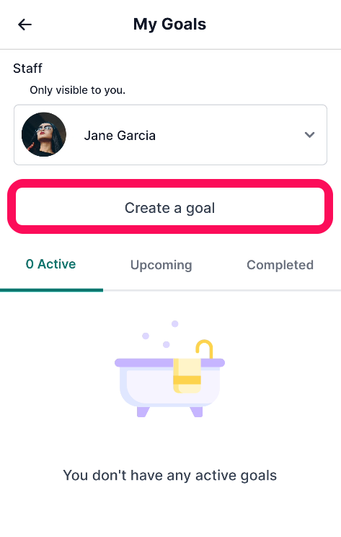Open the Completed goals tab
The width and height of the screenshot is (341, 537).
pos(280,265)
